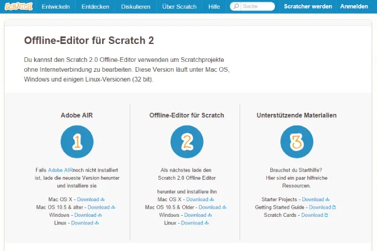The height and width of the screenshot is (251, 377).
Task: Go to the Diskutieren section
Action: coord(136,6)
